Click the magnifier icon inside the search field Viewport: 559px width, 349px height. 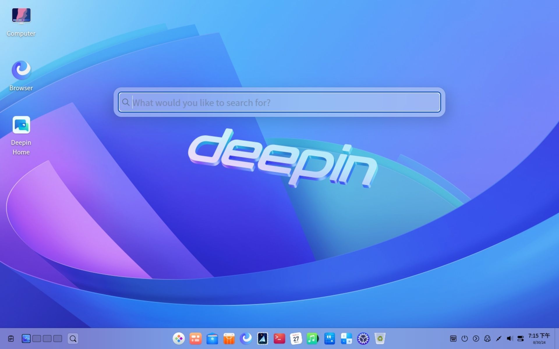click(x=126, y=102)
